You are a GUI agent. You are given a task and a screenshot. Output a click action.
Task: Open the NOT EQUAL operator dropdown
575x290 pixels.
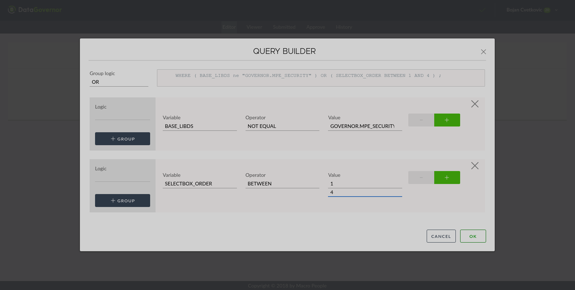pos(282,126)
